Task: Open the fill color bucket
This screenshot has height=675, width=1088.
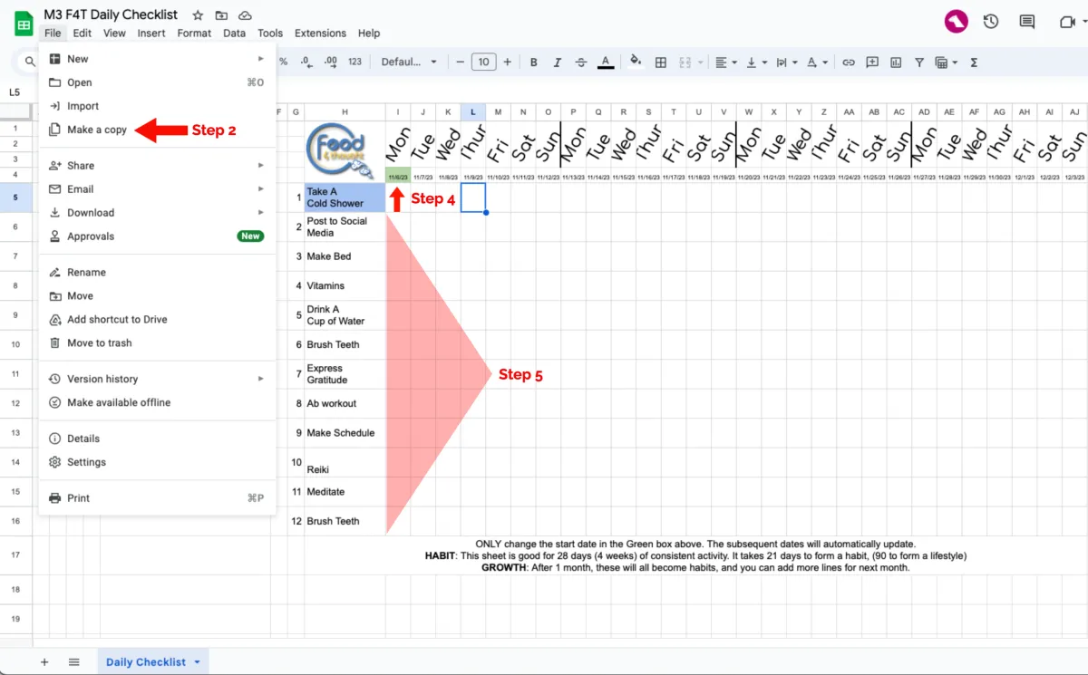Action: point(636,62)
